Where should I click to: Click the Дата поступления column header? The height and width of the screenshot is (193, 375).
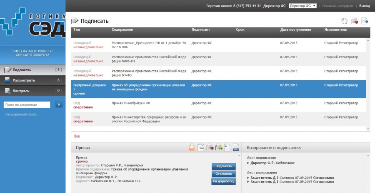pyautogui.click(x=295, y=30)
